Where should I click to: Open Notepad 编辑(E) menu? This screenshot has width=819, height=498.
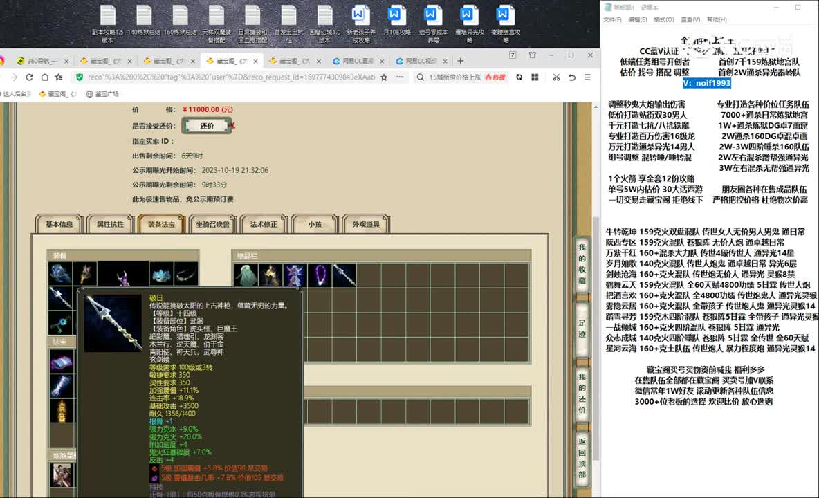637,19
